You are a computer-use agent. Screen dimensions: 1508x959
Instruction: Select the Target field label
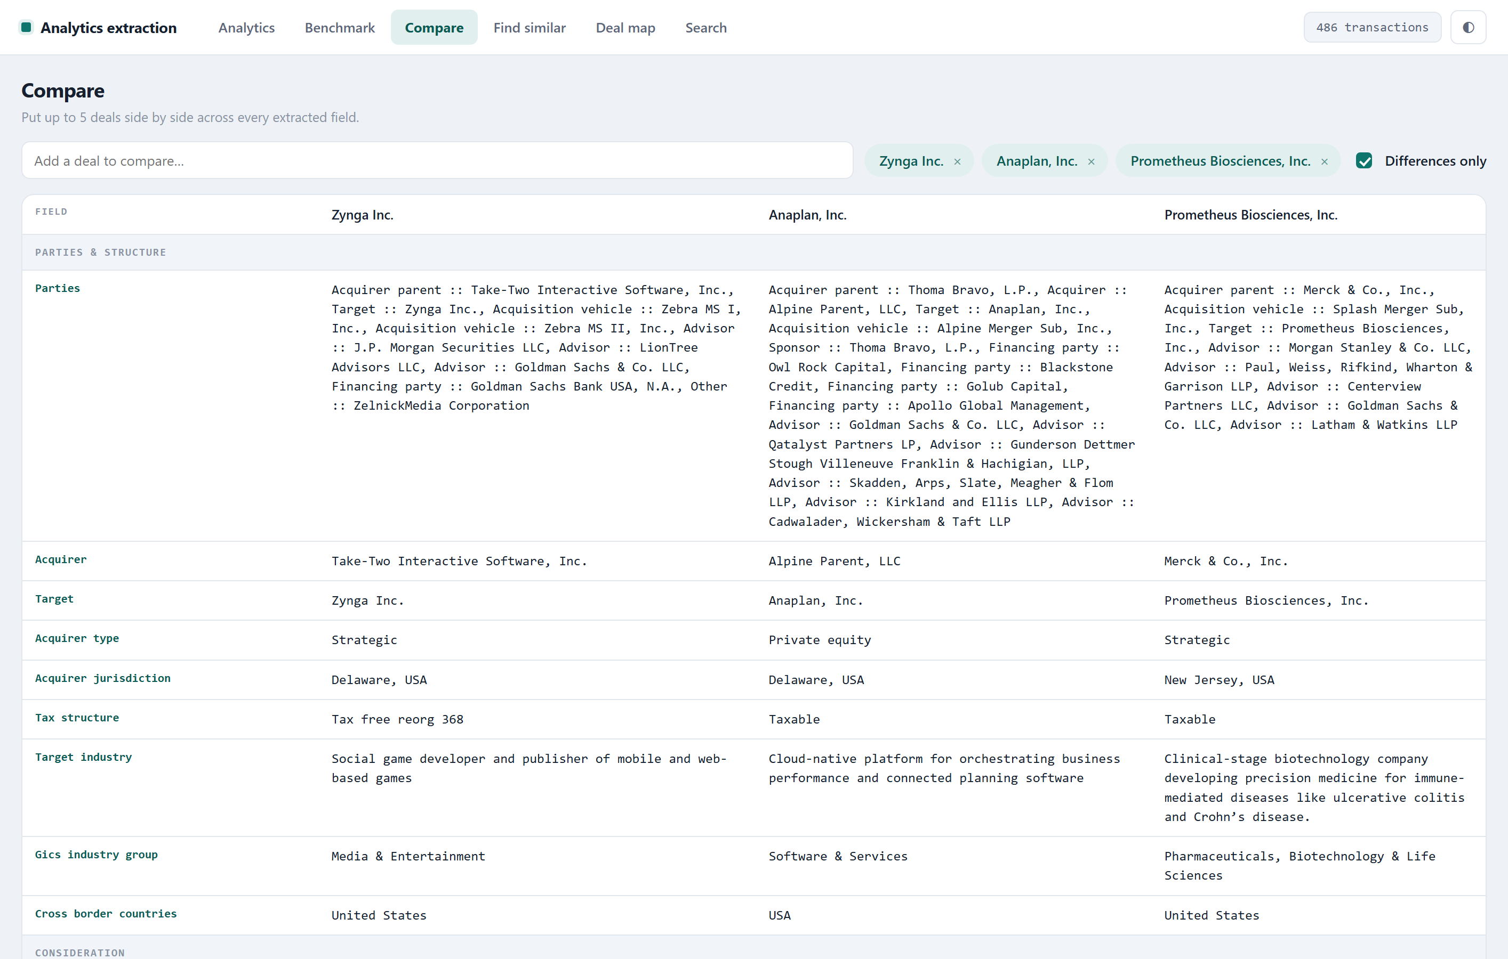click(54, 599)
